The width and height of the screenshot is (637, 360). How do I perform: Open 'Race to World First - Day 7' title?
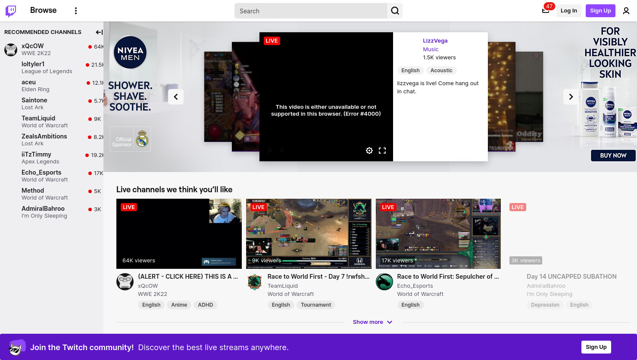coord(318,277)
